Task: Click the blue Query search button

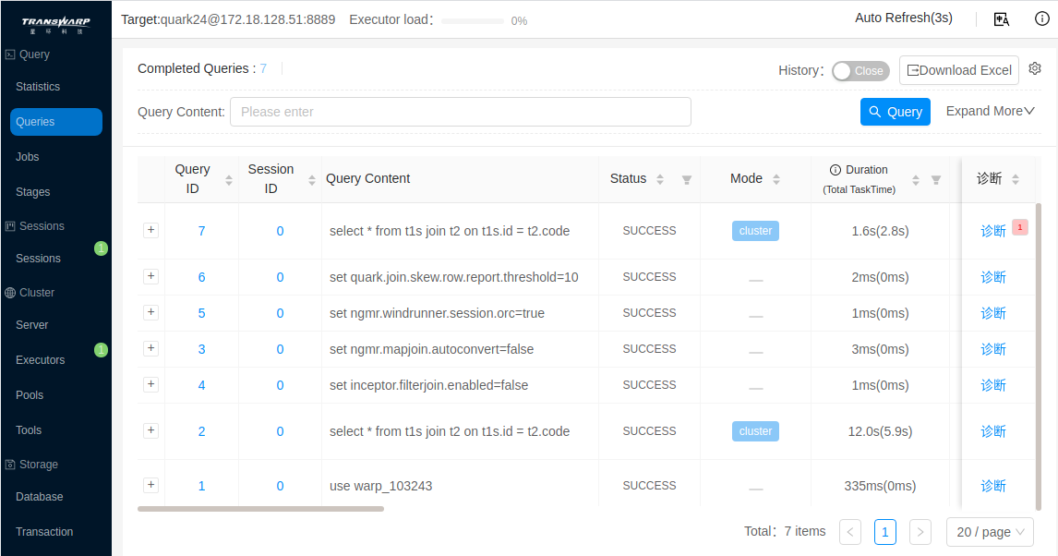Action: [896, 112]
